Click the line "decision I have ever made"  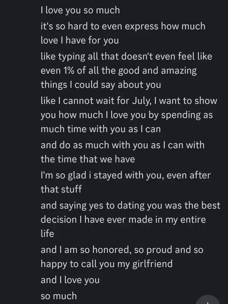click(123, 220)
